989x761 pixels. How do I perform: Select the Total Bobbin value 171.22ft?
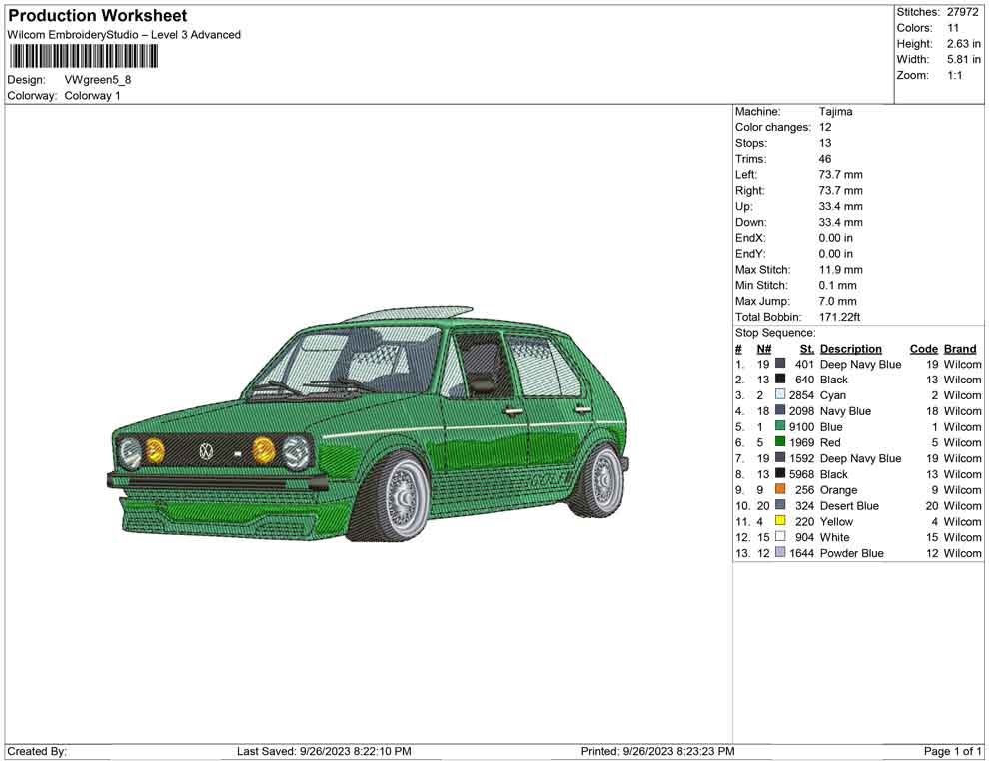pos(839,317)
